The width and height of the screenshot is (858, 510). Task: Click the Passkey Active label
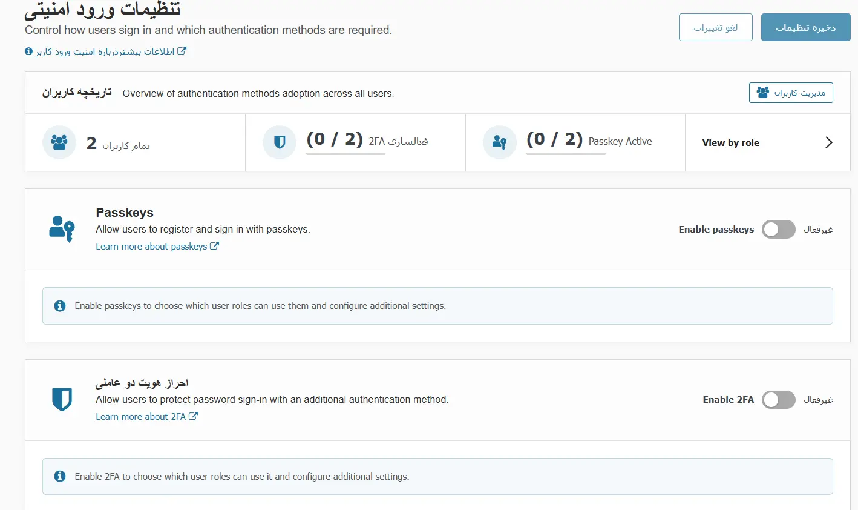coord(620,141)
